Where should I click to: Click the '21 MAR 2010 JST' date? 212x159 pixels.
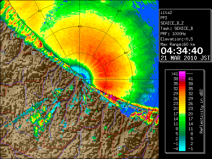[185, 58]
